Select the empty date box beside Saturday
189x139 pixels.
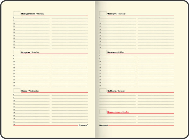pyautogui.click(x=103, y=91)
